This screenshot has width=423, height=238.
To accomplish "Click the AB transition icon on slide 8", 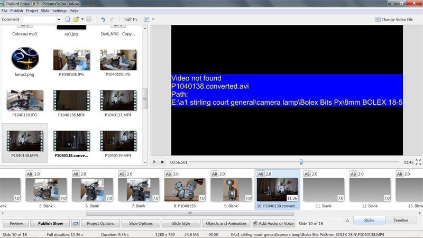I will (x=168, y=174).
